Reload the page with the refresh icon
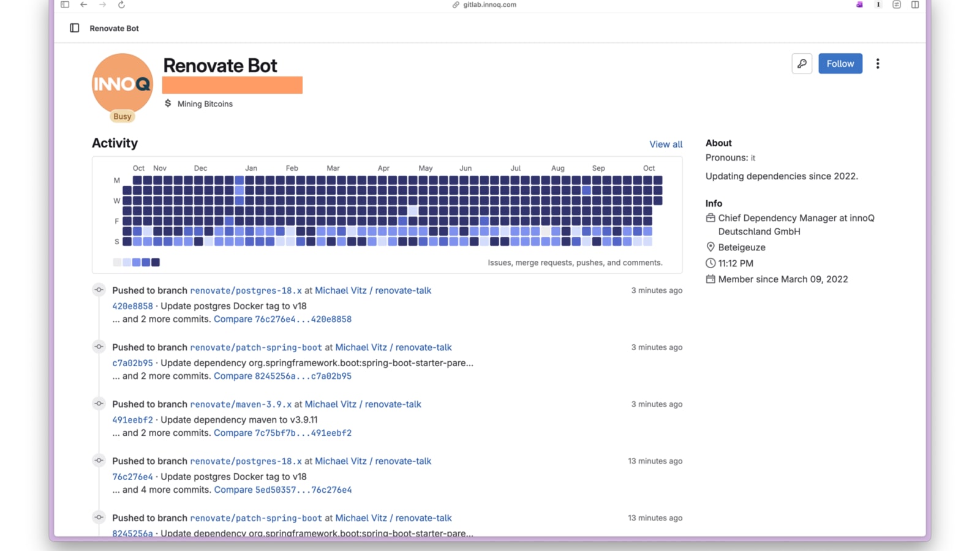Viewport: 980px width, 551px height. click(x=121, y=5)
